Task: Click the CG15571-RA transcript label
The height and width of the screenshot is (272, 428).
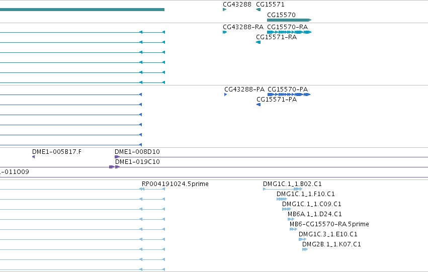Action: point(276,37)
